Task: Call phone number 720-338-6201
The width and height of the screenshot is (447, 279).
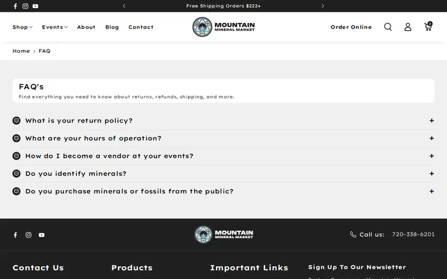Action: click(x=413, y=234)
